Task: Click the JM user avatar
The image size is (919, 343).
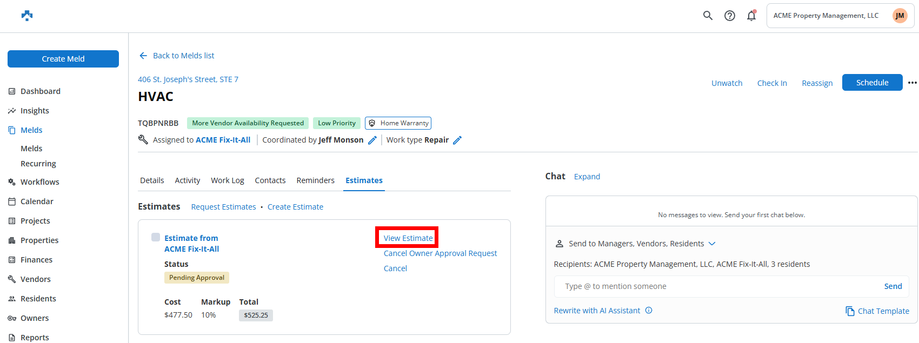Action: tap(900, 16)
